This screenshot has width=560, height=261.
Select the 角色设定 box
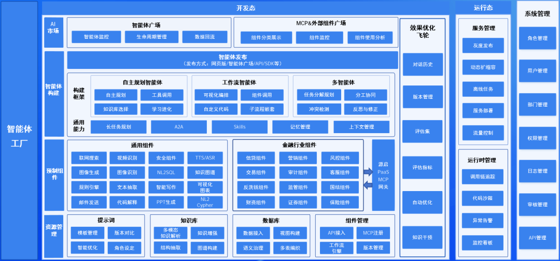124,248
